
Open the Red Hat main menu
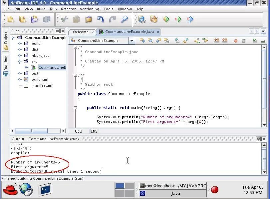tap(10, 189)
